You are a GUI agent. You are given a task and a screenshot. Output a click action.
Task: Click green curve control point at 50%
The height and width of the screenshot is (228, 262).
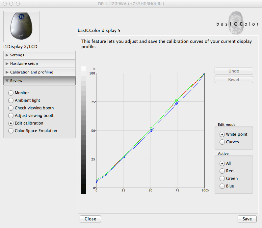pos(151,128)
